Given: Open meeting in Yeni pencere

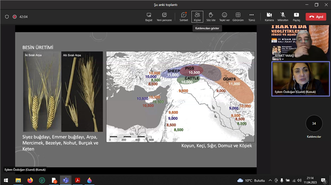Looking at the screenshot, I should 164,17.
